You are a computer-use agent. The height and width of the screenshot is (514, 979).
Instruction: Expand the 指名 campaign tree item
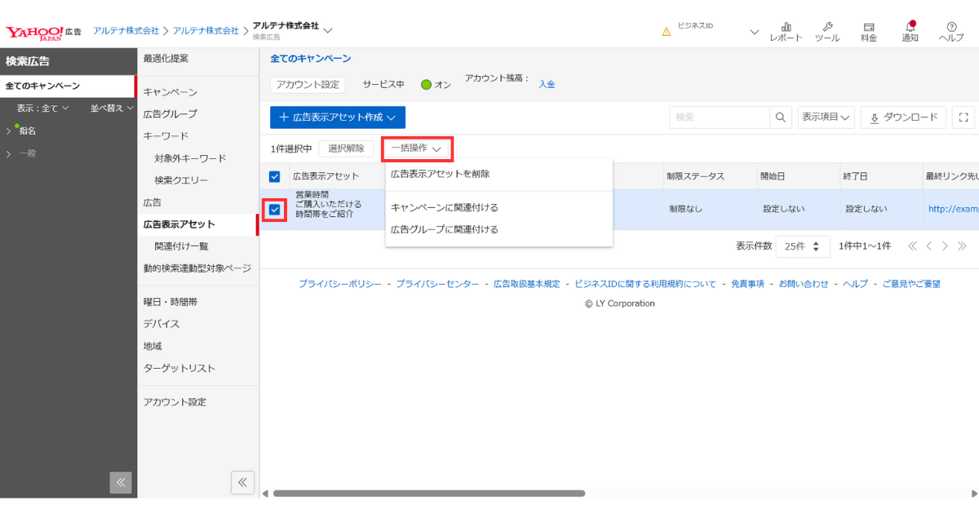point(9,131)
